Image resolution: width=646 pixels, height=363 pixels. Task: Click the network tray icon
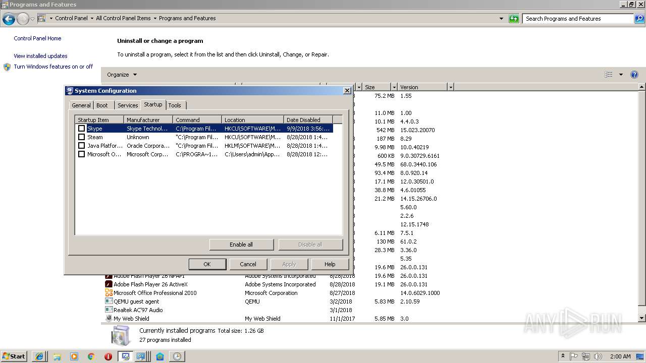[586, 356]
